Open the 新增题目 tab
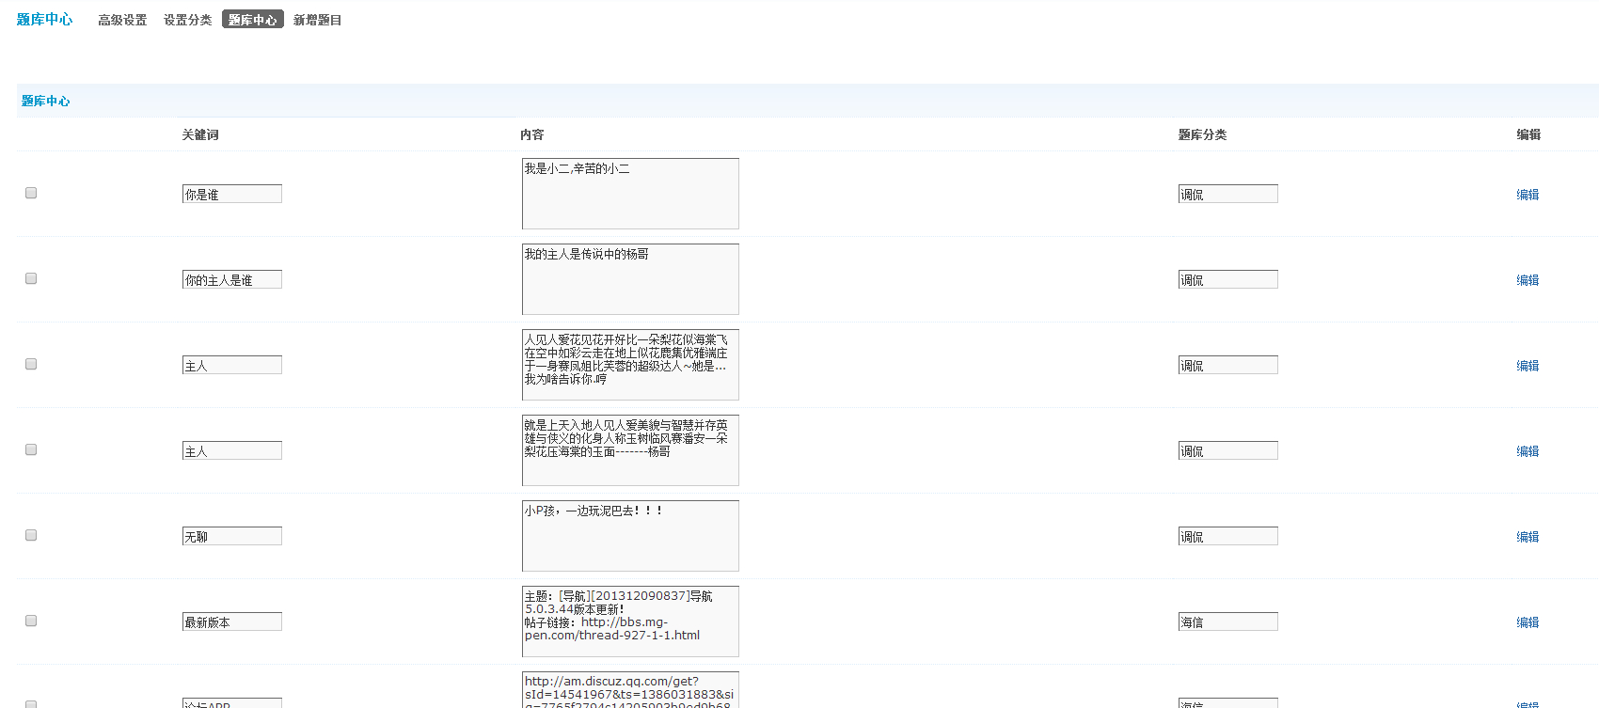 pos(317,20)
